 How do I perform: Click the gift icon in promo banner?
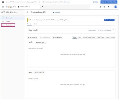click(3, 2)
